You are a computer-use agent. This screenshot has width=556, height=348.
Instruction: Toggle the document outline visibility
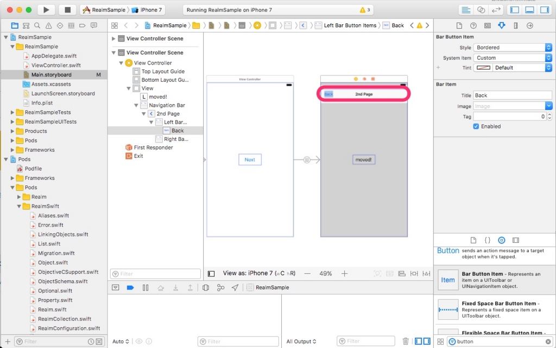pos(211,274)
